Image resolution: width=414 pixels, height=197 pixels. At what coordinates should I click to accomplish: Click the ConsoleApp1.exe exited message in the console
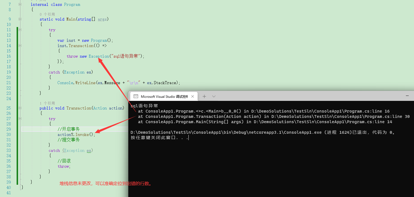pyautogui.click(x=264, y=132)
